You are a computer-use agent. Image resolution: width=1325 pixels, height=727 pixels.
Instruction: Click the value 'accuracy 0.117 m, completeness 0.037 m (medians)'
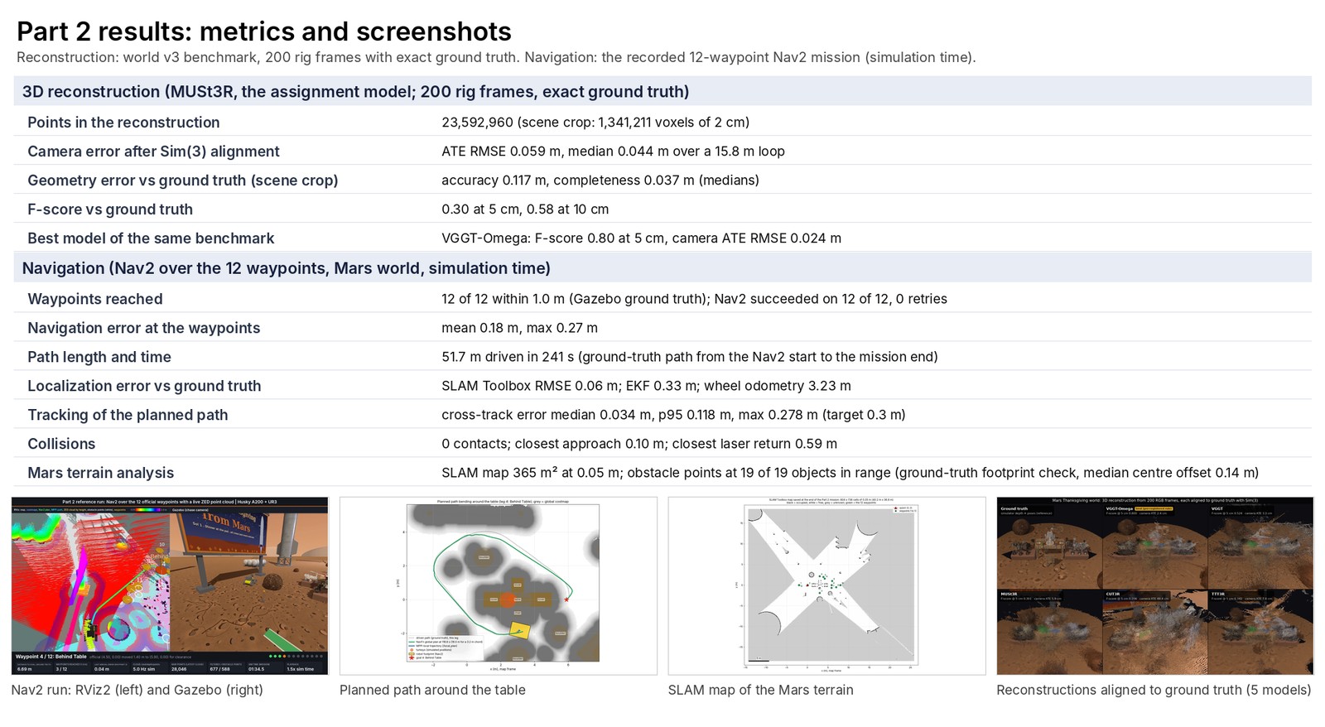[x=600, y=181]
